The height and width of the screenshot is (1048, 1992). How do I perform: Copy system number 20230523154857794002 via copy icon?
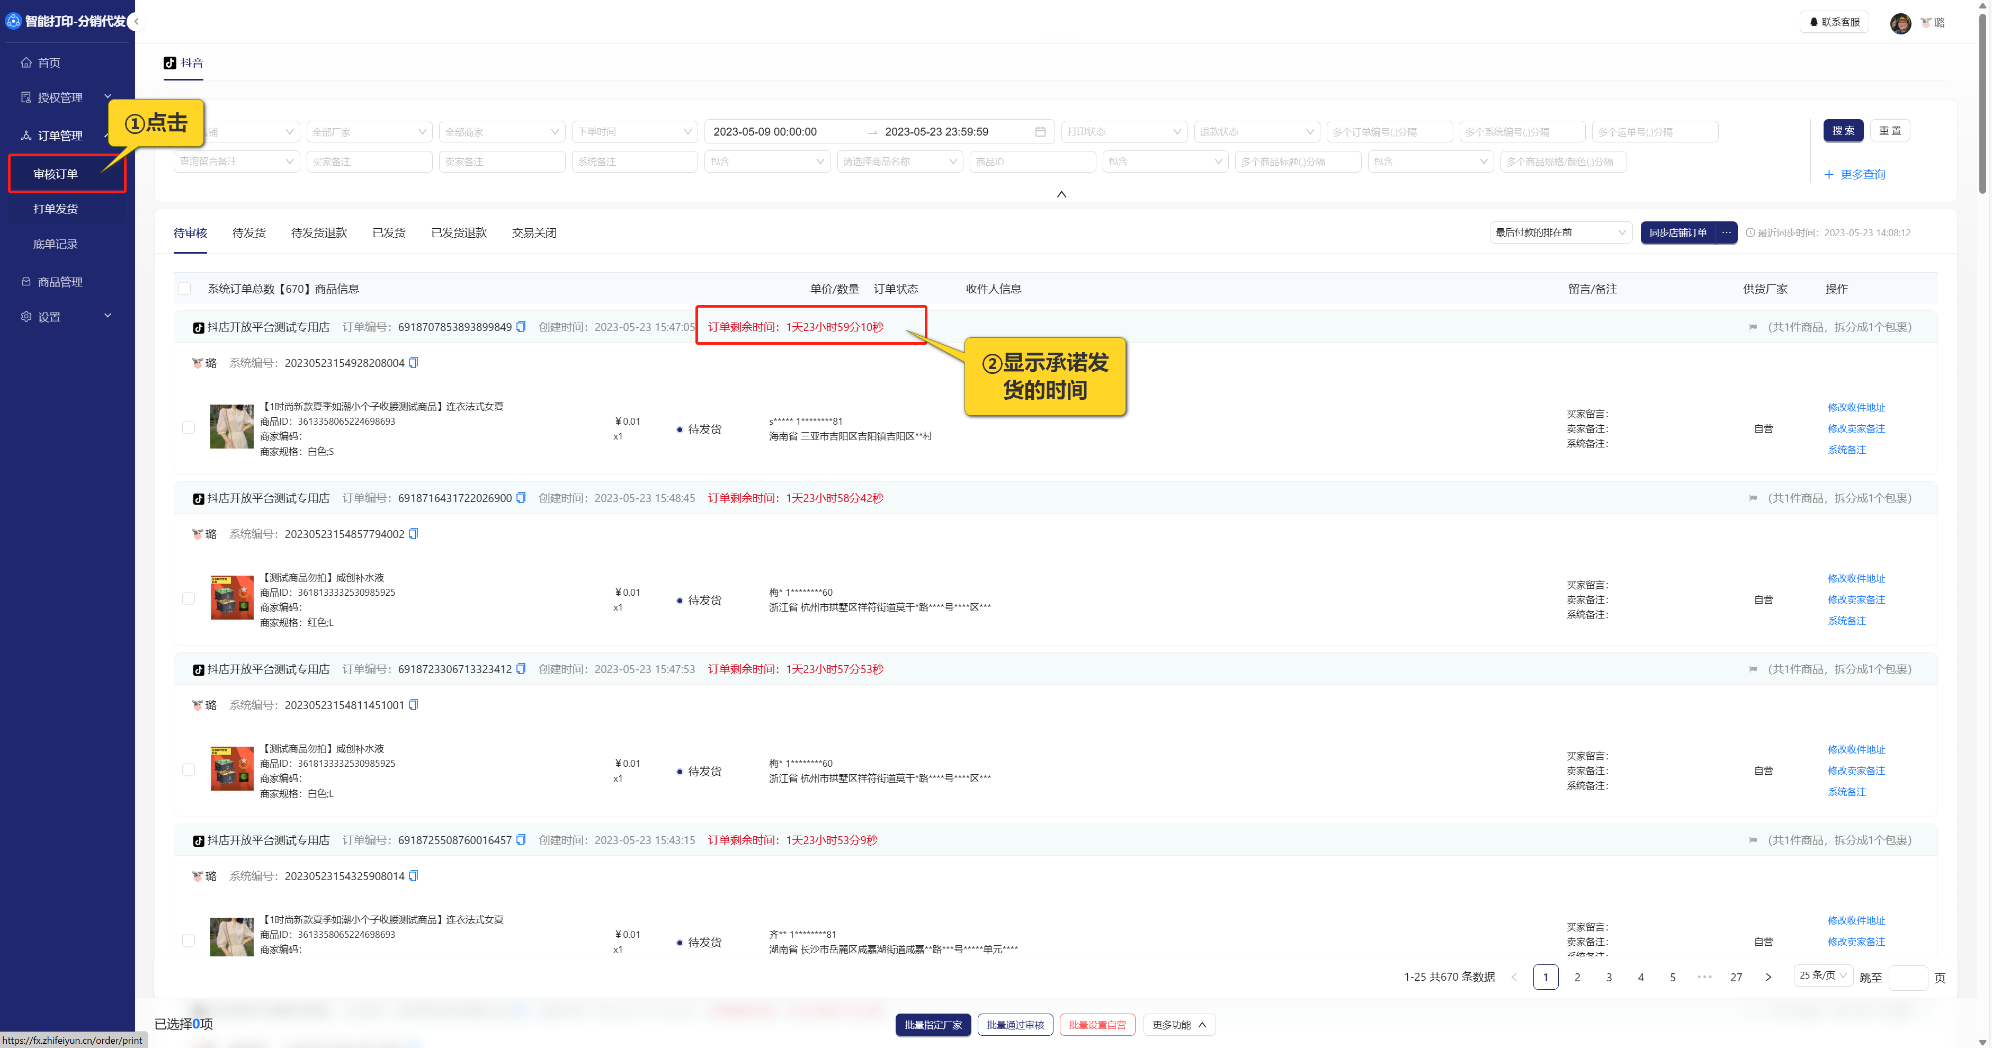click(x=413, y=534)
